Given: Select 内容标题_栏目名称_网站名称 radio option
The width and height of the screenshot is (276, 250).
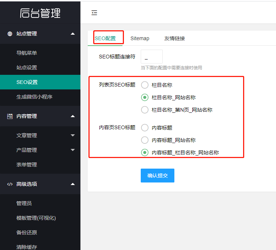Looking at the screenshot, I should pos(145,153).
